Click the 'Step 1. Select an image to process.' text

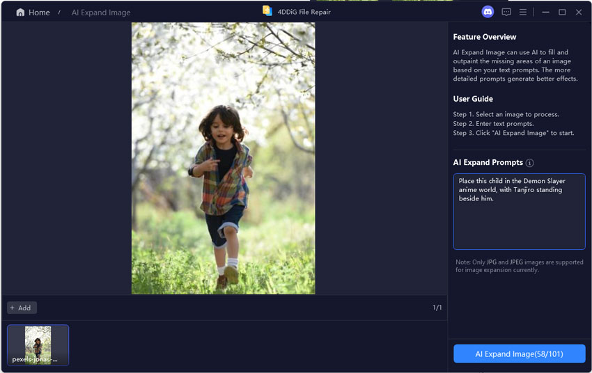click(506, 114)
